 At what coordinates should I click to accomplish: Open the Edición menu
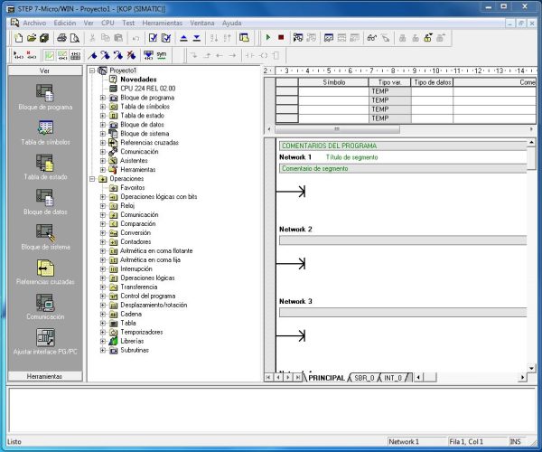(65, 23)
